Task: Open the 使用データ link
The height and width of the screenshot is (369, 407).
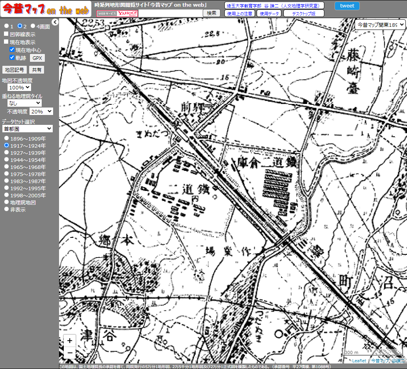Action: [269, 13]
